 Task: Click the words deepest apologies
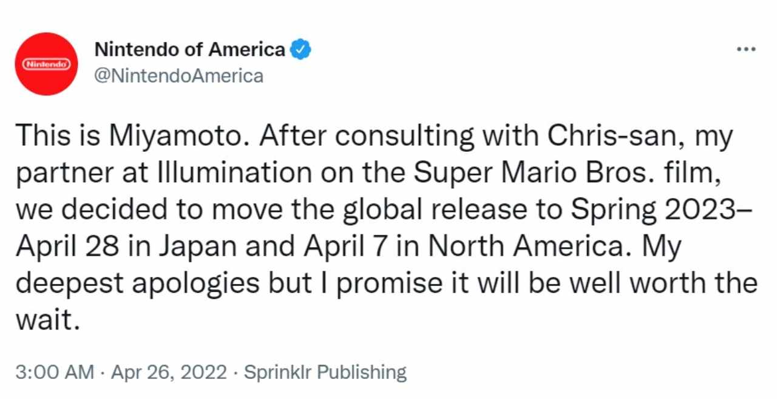coord(138,284)
